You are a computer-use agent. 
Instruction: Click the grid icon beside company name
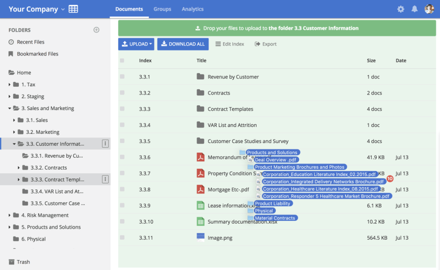point(73,9)
